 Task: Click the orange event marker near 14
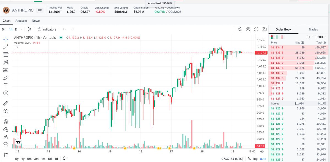(x=74, y=148)
